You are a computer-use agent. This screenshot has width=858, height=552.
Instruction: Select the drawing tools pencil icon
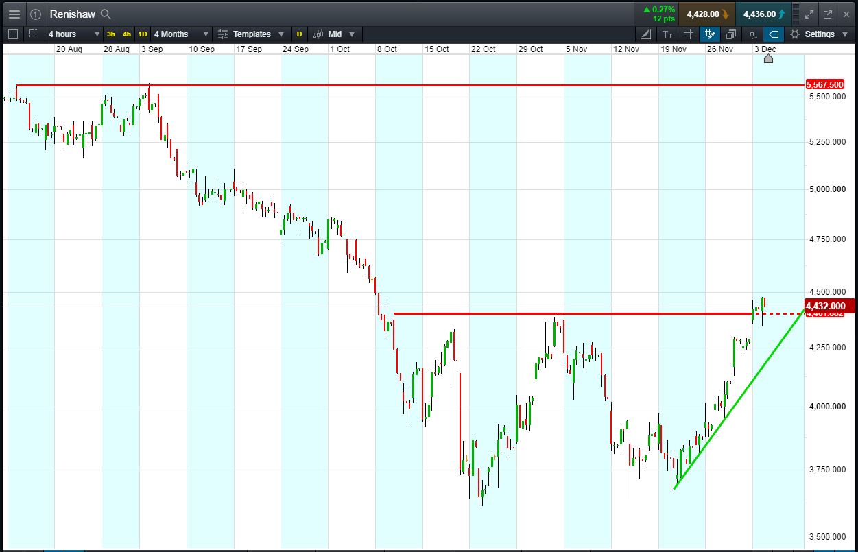pos(646,34)
